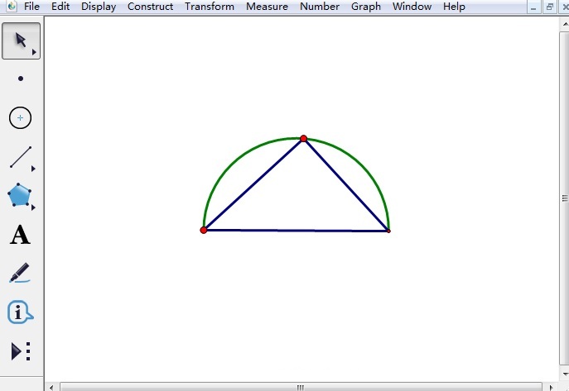Open the Measure menu
Image resolution: width=569 pixels, height=391 pixels.
point(267,7)
